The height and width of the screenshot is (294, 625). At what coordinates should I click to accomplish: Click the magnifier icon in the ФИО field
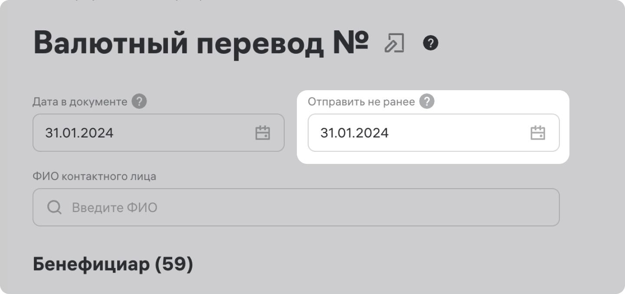54,208
